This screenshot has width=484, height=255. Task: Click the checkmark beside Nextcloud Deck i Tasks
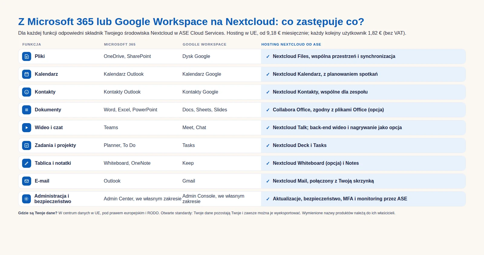pos(268,145)
